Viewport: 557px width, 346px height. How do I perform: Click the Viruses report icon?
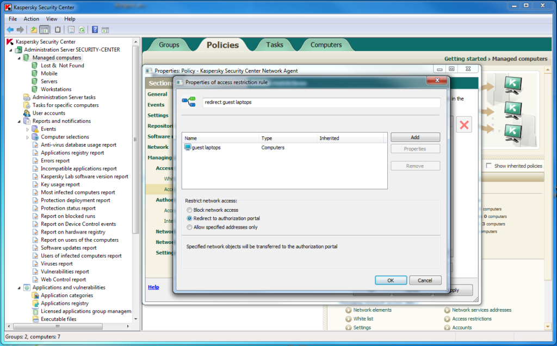tap(35, 263)
